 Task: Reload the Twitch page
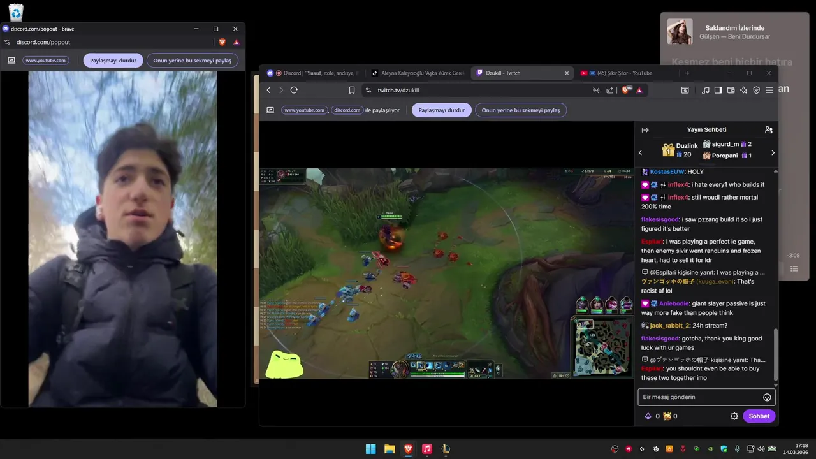click(294, 90)
